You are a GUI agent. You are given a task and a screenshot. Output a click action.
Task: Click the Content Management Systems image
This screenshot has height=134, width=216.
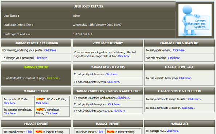click(195, 20)
